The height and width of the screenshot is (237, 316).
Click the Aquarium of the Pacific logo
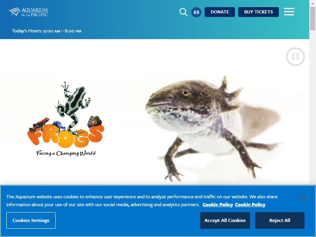tap(28, 12)
